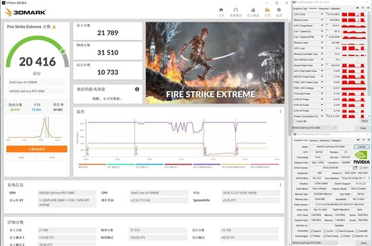Screen dimensions: 372x246
Task: Expand the GPU Temperature sensor dropdown arrow
Action: pyautogui.click(x=322, y=26)
